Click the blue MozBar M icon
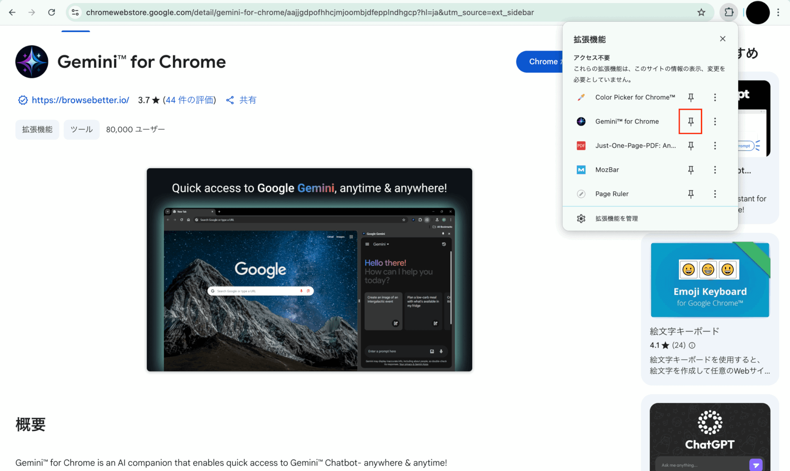The image size is (790, 471). coord(581,170)
